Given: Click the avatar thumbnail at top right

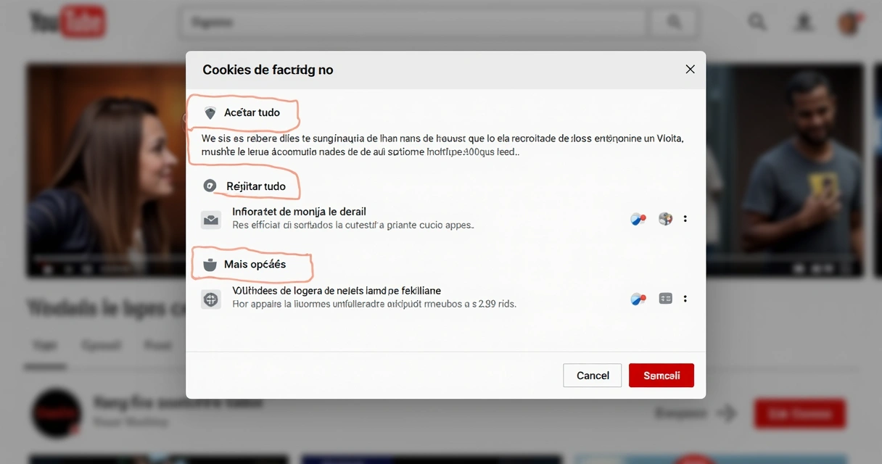Looking at the screenshot, I should (849, 22).
